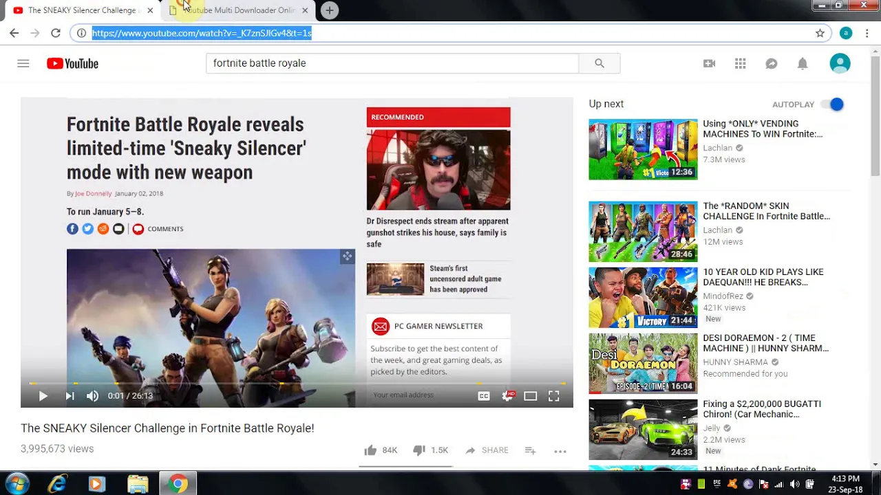Open Fixing a $2,200,000 BUGATTI title
Screen dimensions: 881x495
[x=762, y=409]
